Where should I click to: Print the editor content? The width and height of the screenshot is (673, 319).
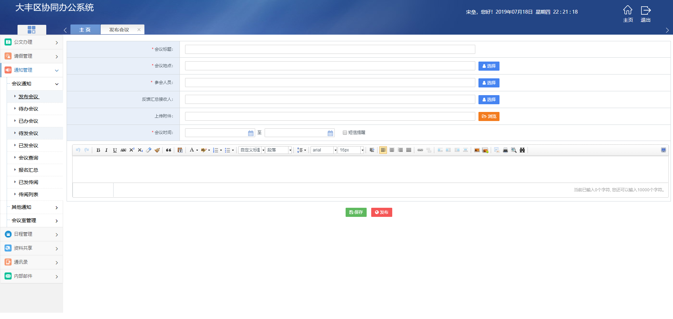[505, 150]
